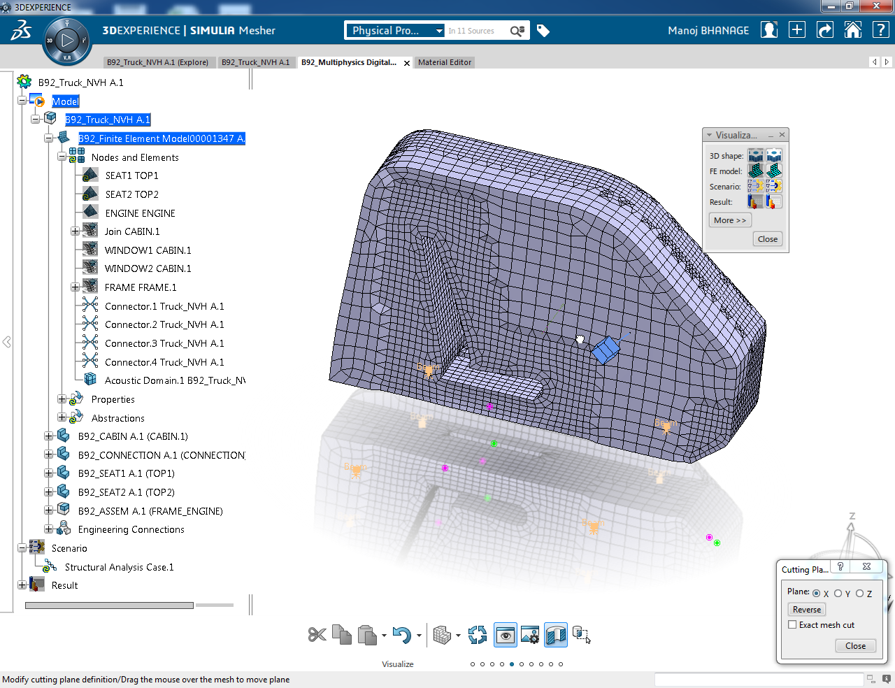Open the user profile icon

click(769, 30)
